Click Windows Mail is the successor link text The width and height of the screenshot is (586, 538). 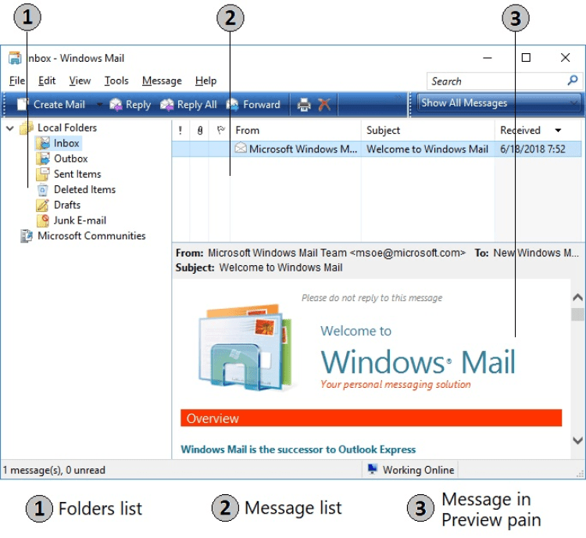click(298, 450)
